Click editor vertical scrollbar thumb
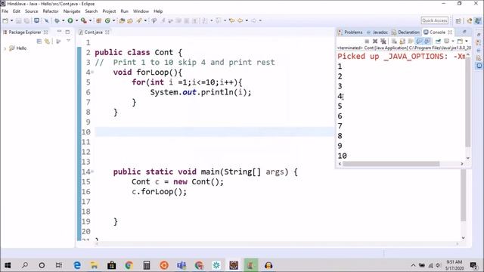The width and height of the screenshot is (484, 272). click(x=464, y=195)
